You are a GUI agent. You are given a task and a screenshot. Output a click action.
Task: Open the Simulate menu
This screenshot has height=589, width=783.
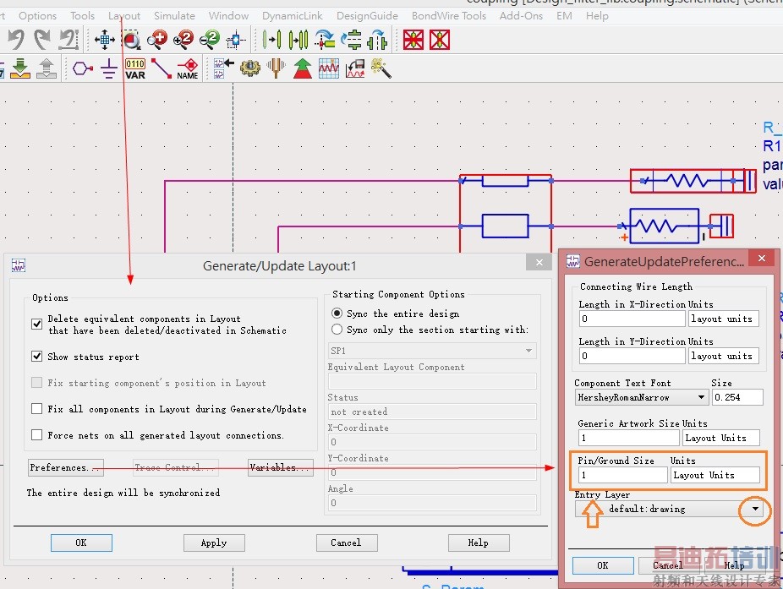(x=174, y=16)
